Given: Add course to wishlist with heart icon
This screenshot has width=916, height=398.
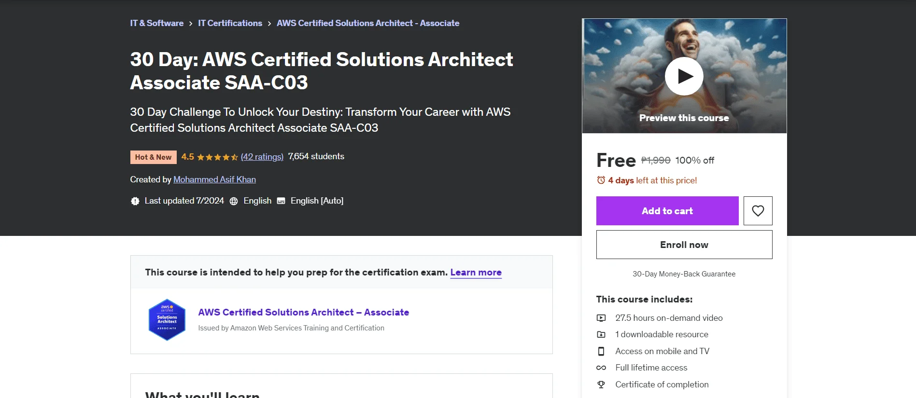Looking at the screenshot, I should 758,211.
